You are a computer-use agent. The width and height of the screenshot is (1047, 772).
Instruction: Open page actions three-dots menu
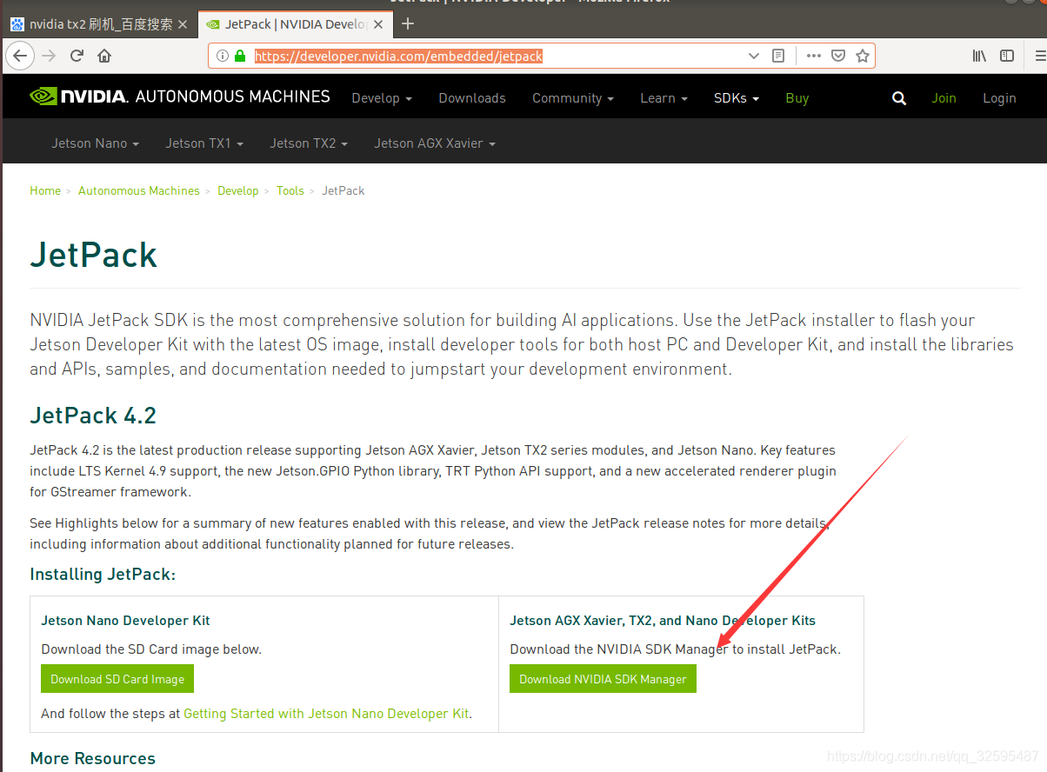(814, 56)
